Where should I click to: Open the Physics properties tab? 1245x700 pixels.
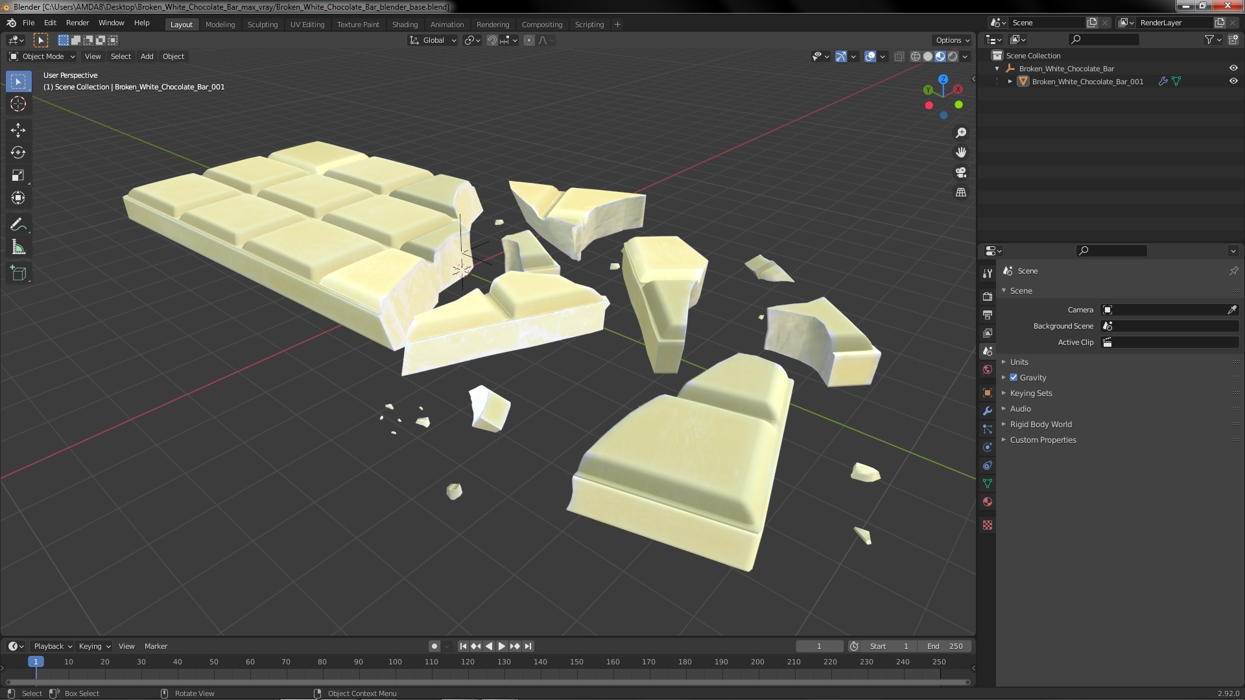click(988, 447)
